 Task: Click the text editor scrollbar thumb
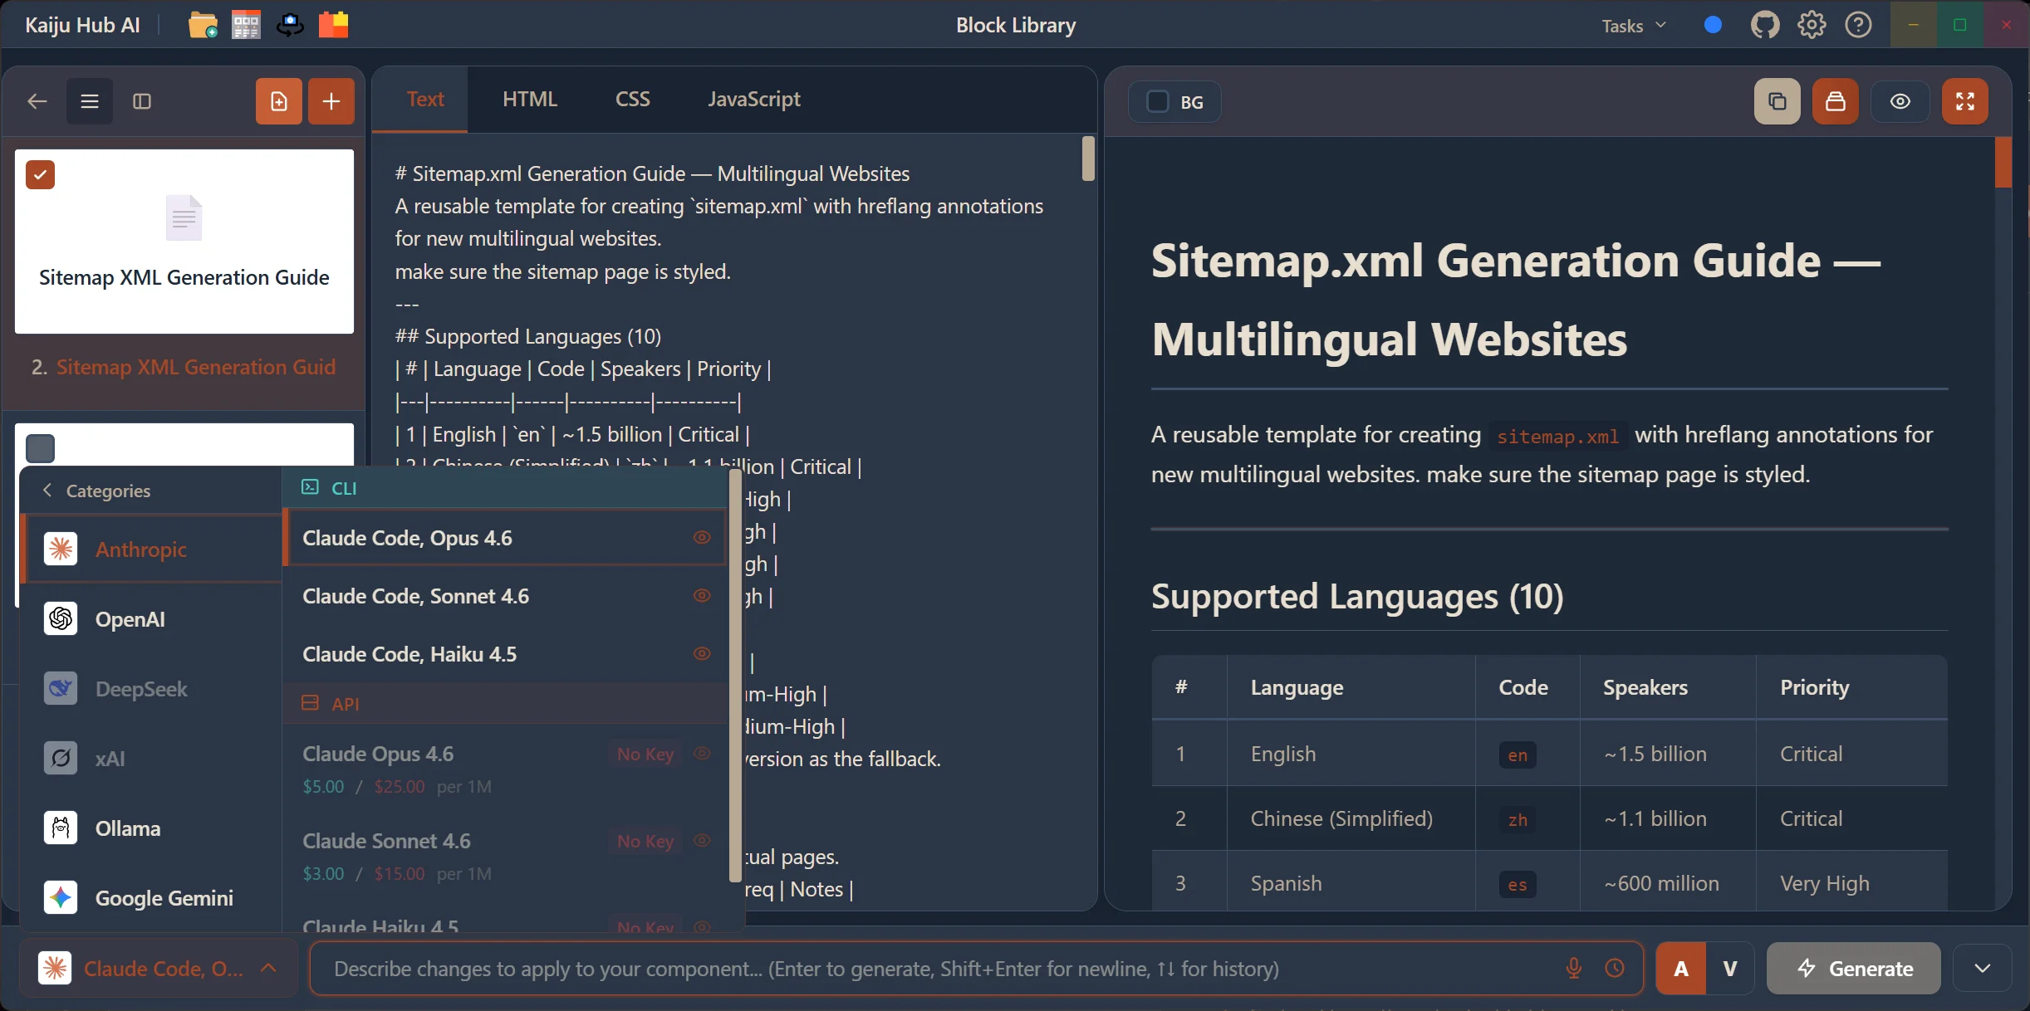click(1088, 158)
